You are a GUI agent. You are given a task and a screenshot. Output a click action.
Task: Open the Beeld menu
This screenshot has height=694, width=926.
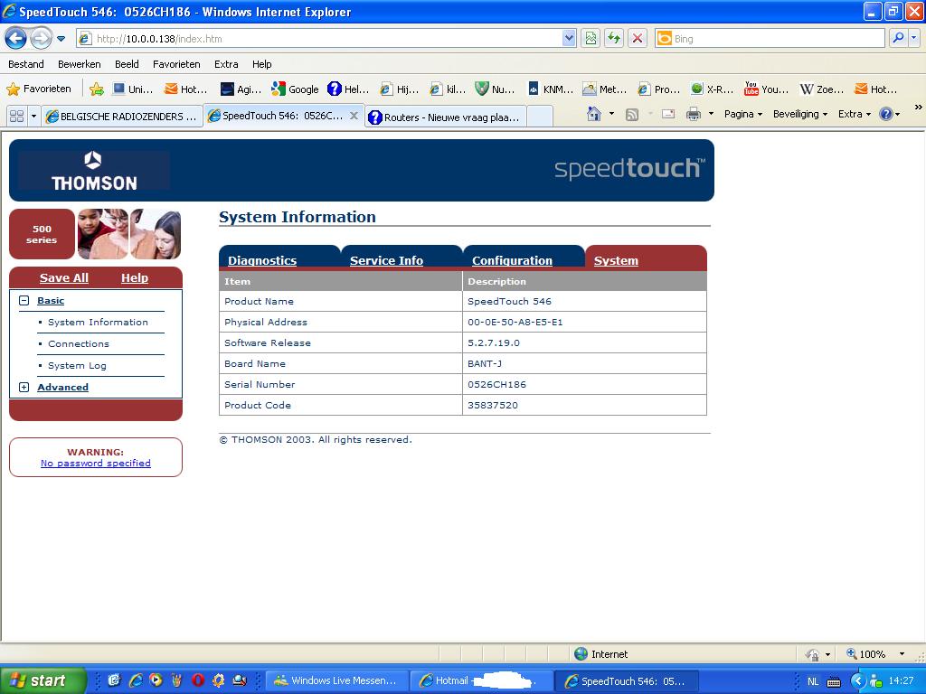(x=127, y=64)
